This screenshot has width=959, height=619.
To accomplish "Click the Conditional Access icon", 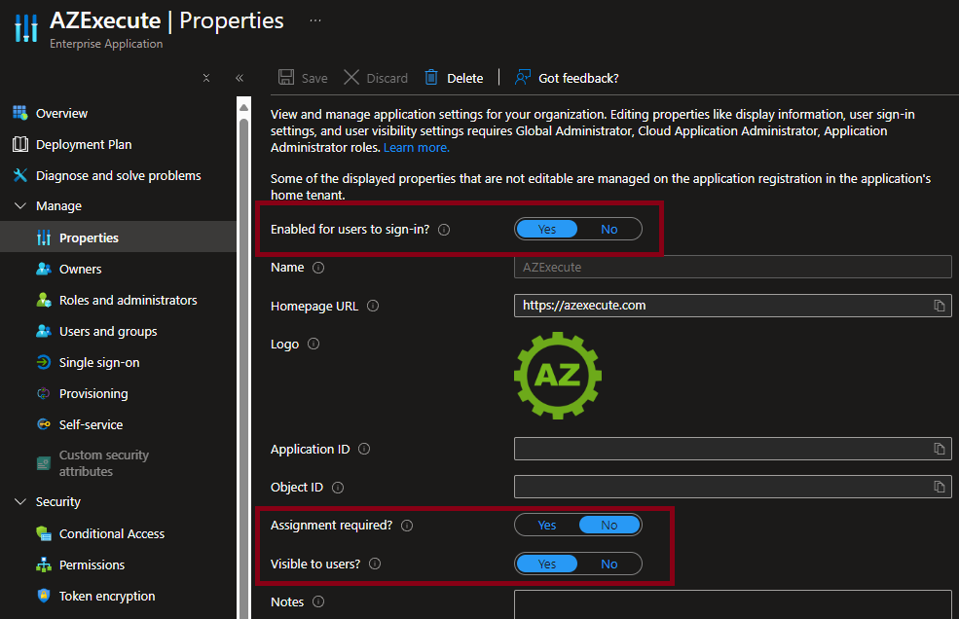I will tap(44, 534).
